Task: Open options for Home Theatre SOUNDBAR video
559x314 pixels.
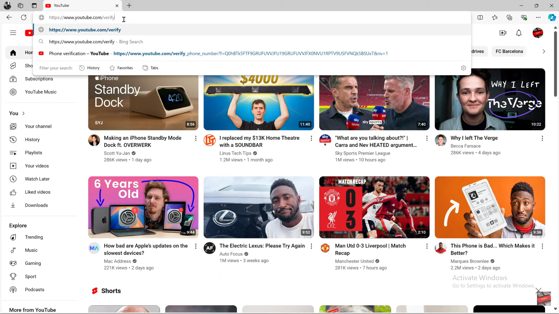Action: [311, 139]
